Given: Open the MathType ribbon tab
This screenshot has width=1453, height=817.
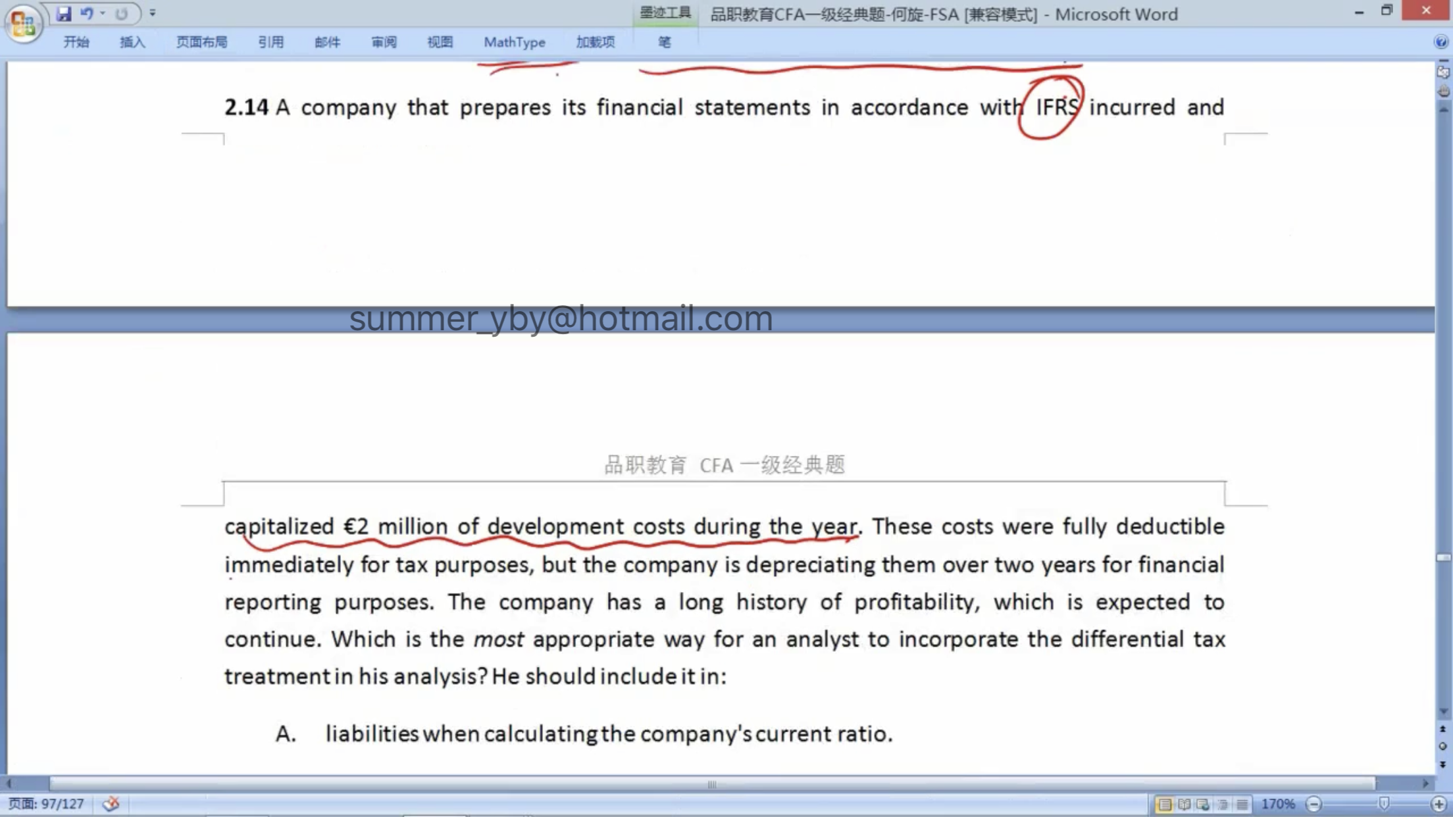Looking at the screenshot, I should [514, 42].
